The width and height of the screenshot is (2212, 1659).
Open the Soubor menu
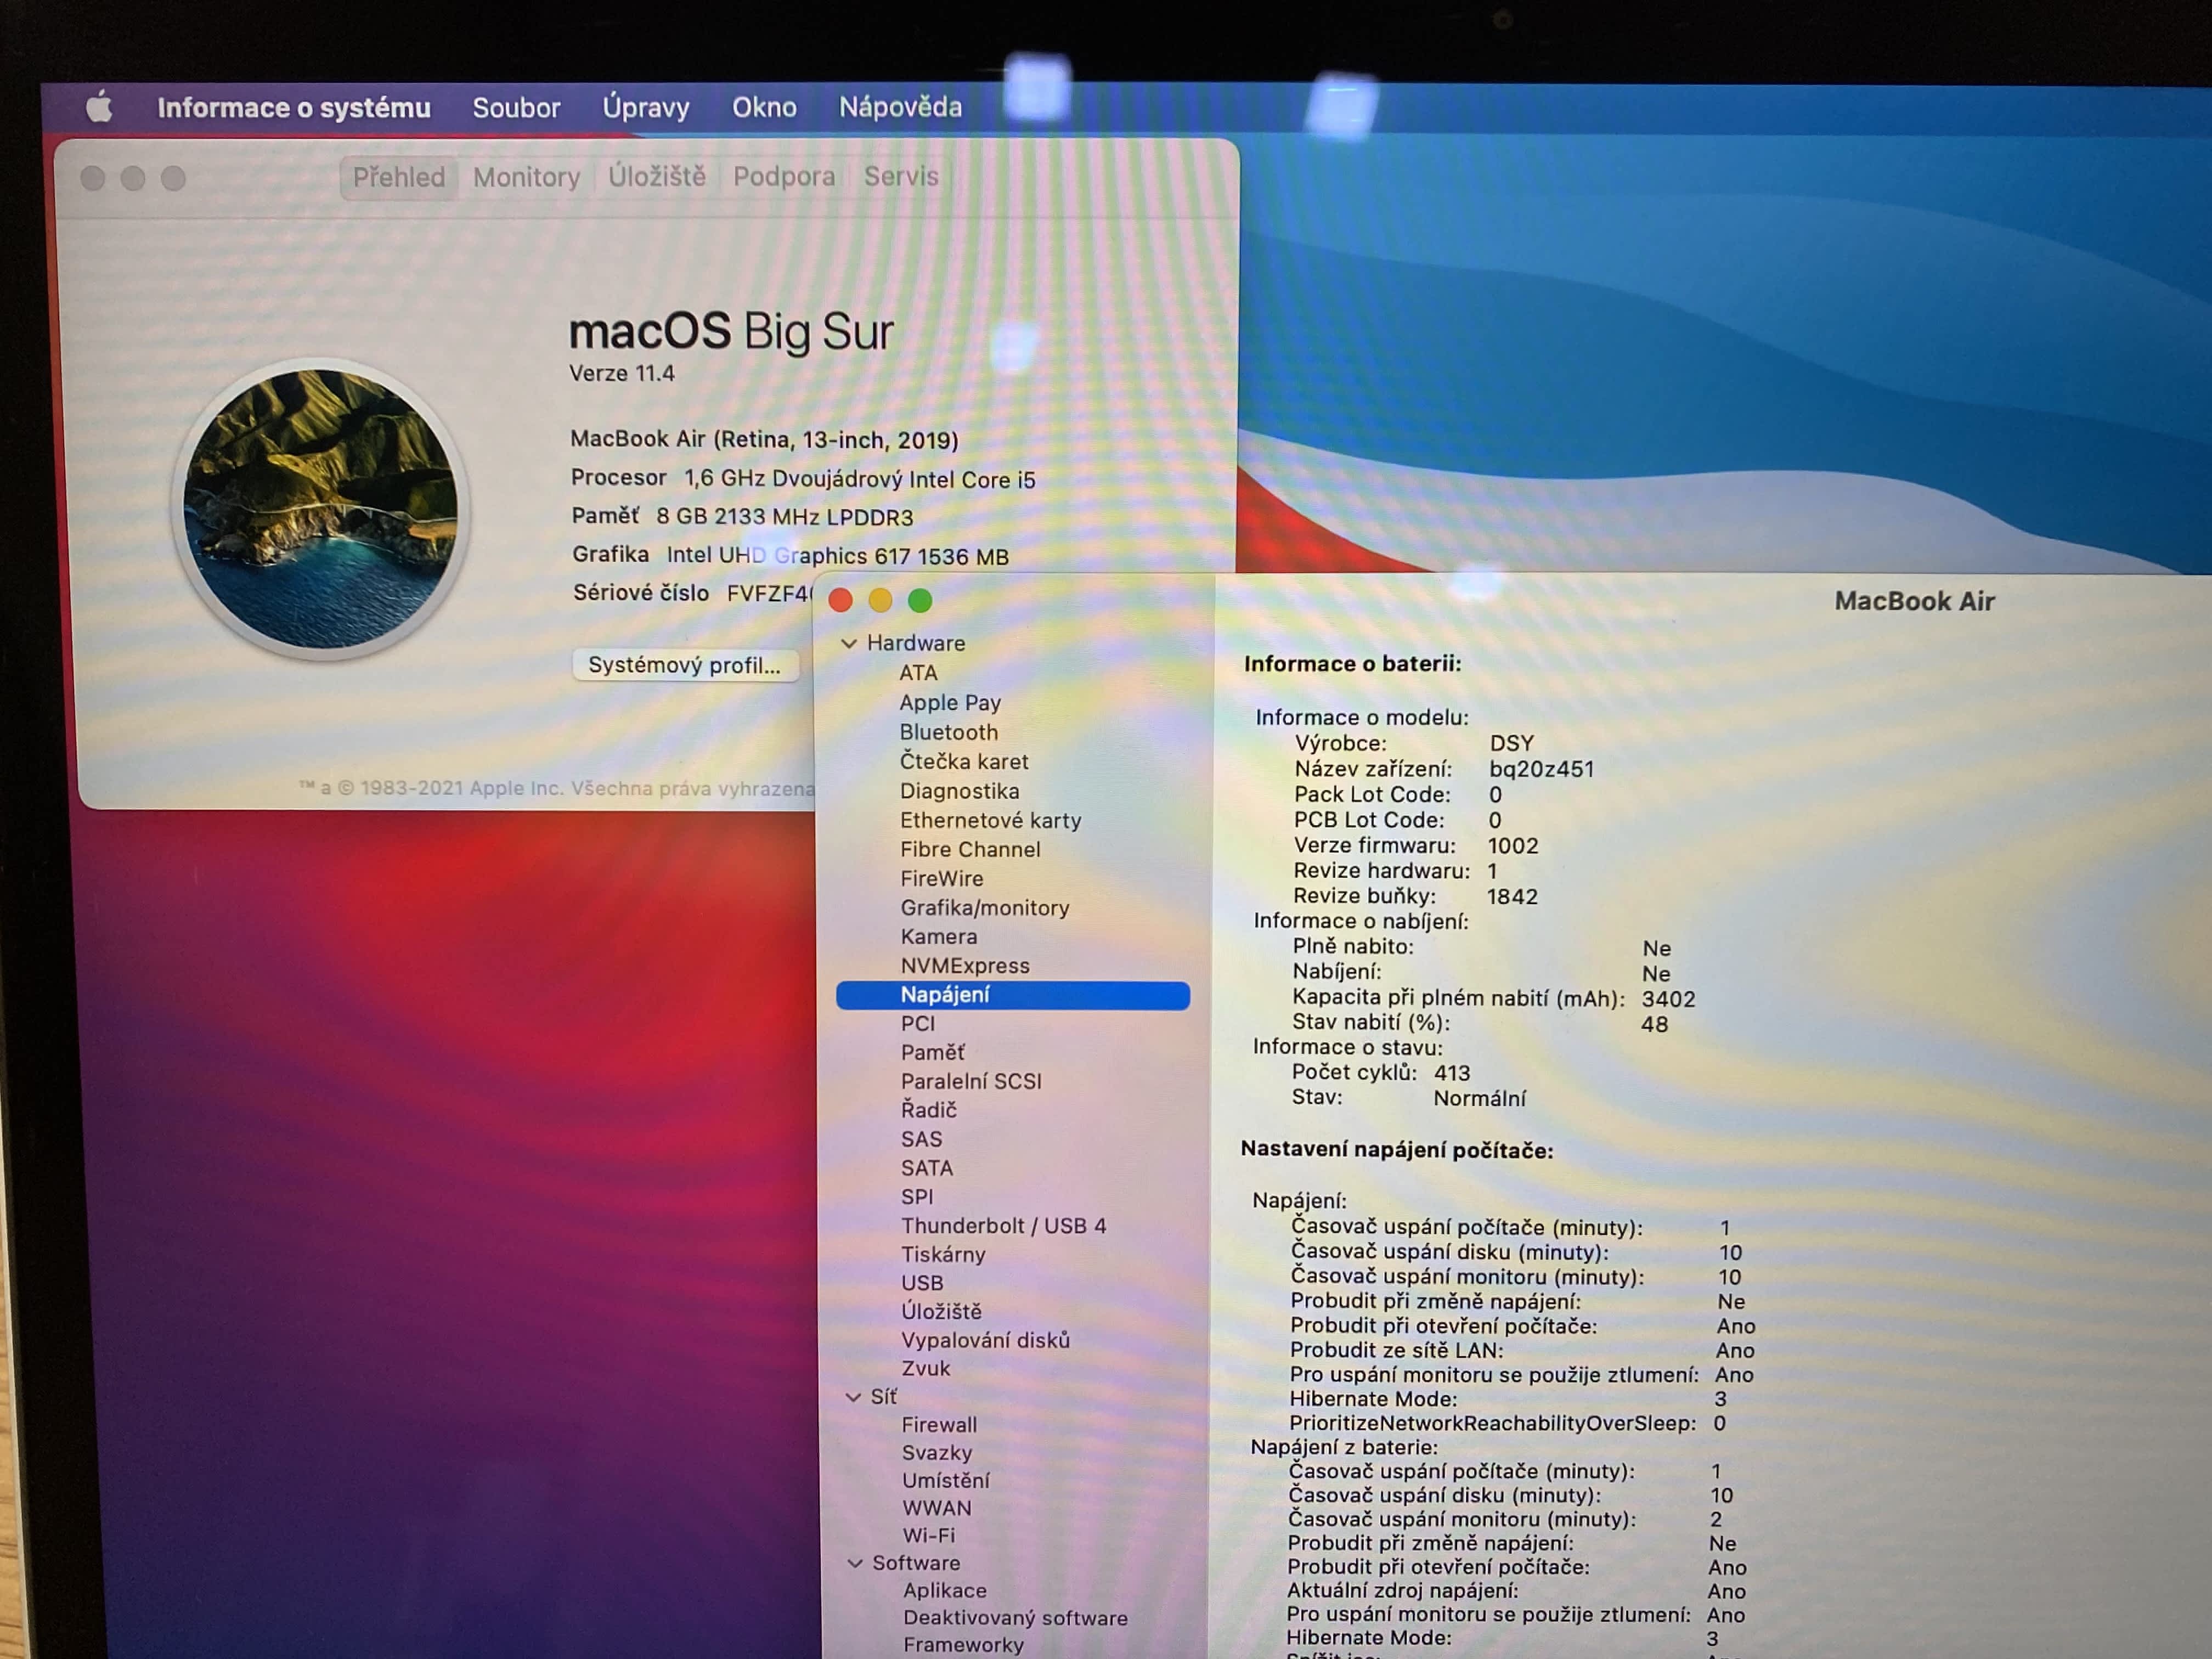[x=516, y=107]
